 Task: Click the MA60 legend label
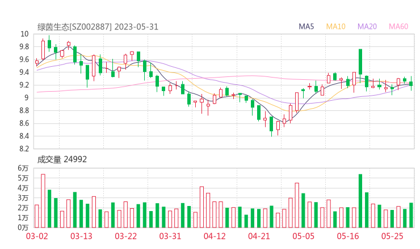click(x=398, y=27)
